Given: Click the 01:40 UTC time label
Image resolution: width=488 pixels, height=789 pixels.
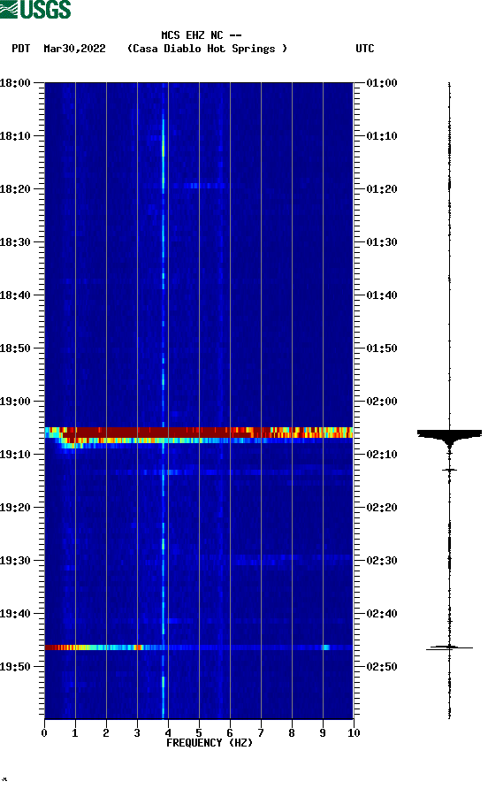Looking at the screenshot, I should 382,295.
